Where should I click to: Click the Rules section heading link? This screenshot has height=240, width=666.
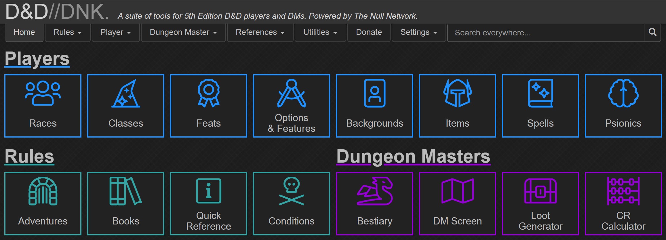point(29,157)
